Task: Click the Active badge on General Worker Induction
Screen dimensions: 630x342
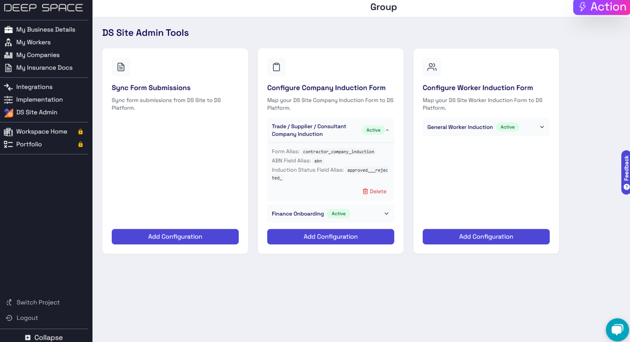Action: [x=507, y=127]
